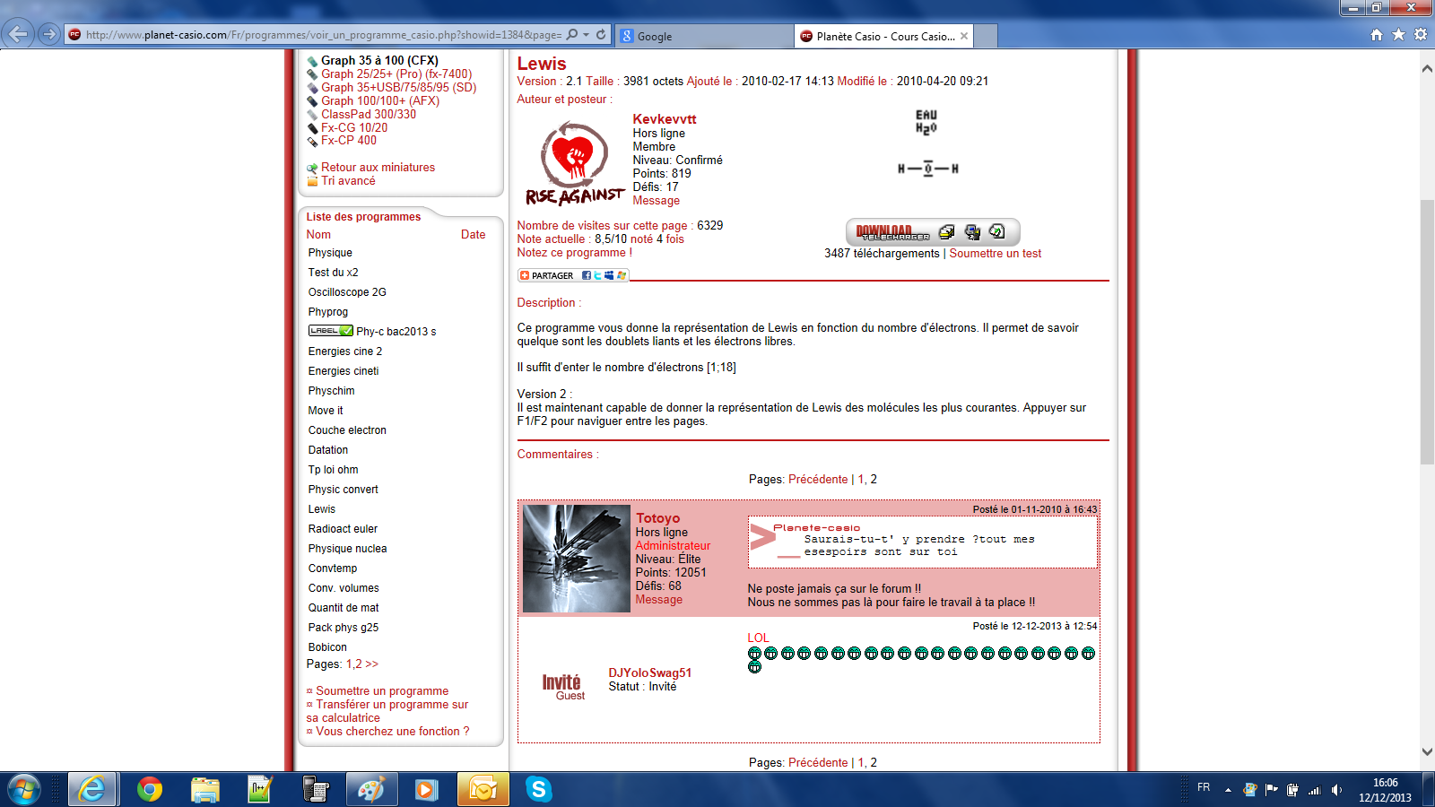Viewport: 1435px width, 807px height.
Task: Open Graph 25/25+ (Pro) (fx-7400) category
Action: coord(396,74)
